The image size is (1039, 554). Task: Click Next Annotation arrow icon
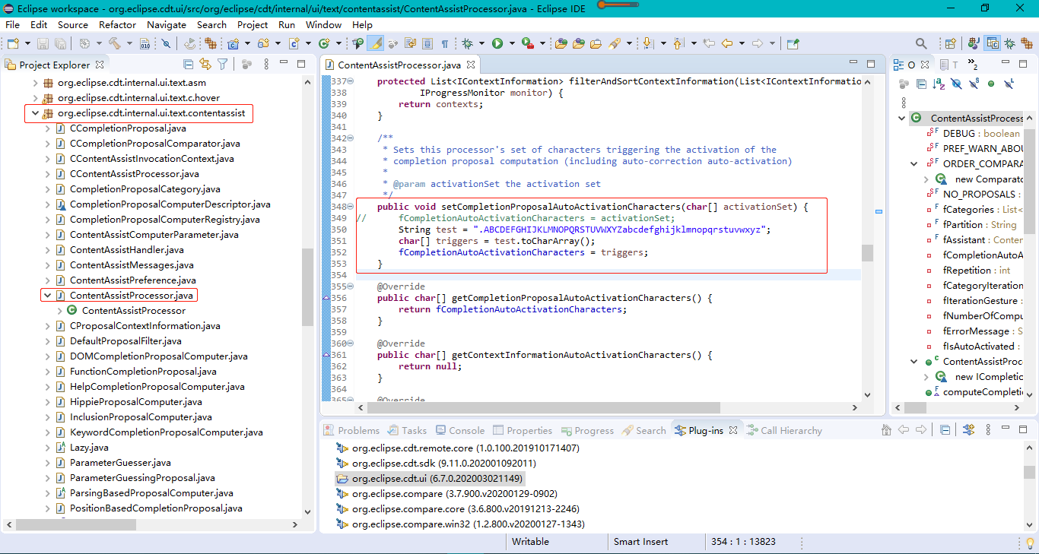pyautogui.click(x=647, y=43)
